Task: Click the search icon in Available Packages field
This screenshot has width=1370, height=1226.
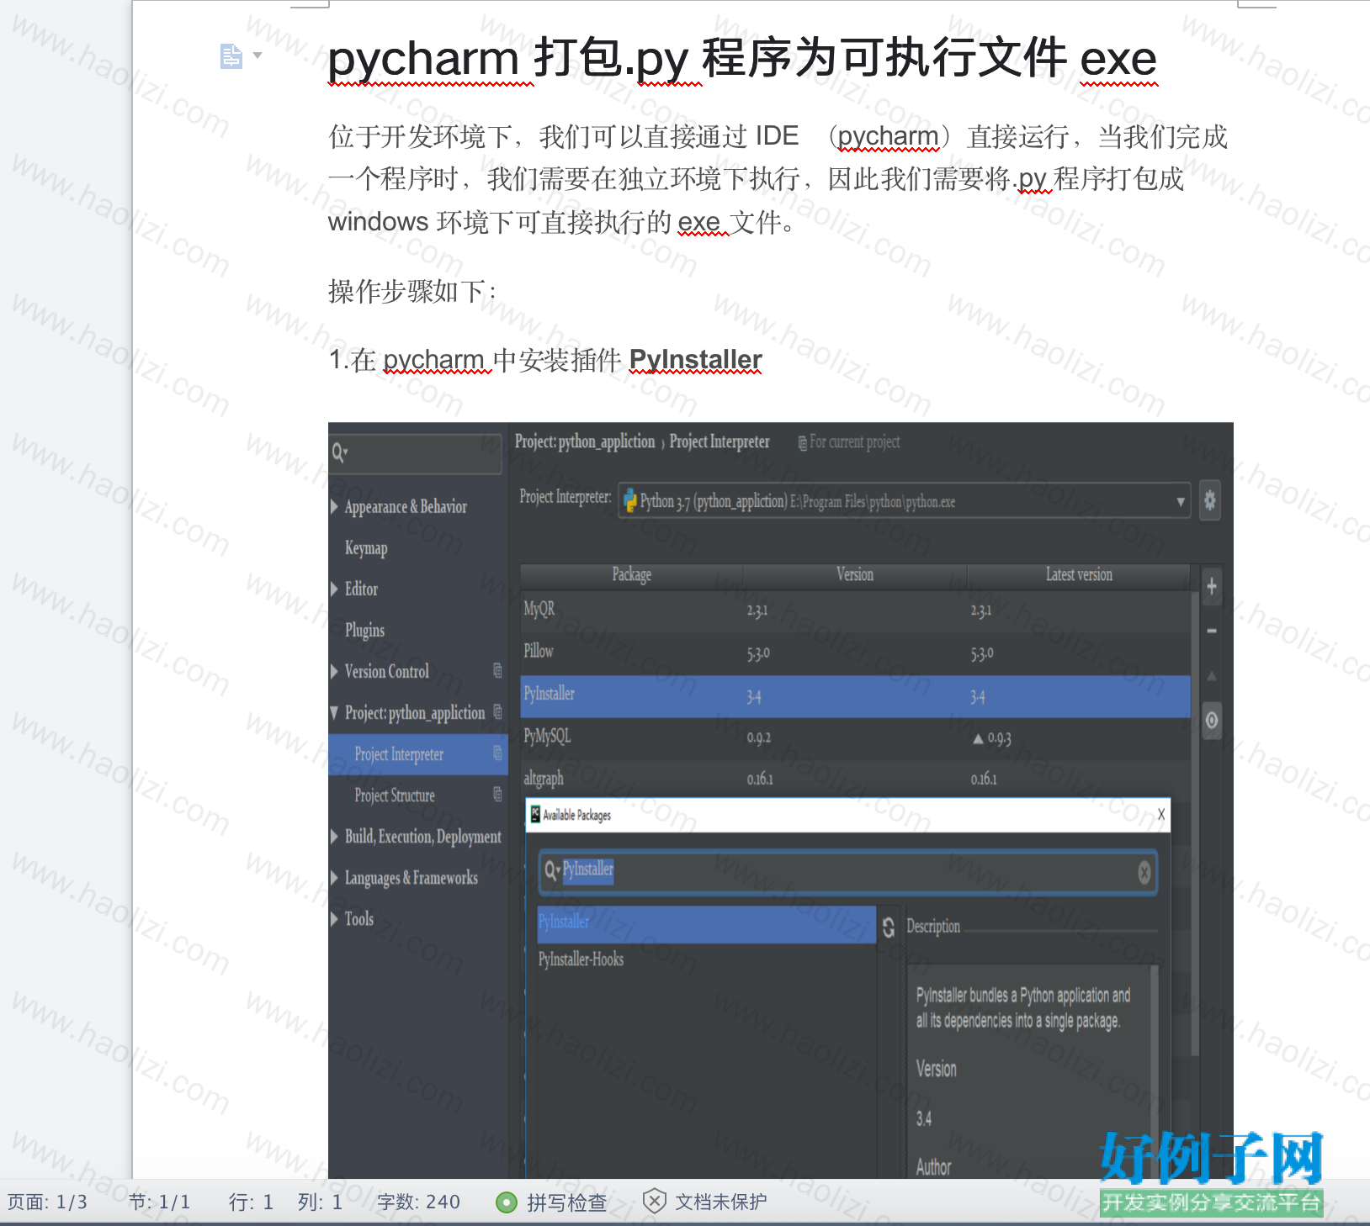Action: 551,870
